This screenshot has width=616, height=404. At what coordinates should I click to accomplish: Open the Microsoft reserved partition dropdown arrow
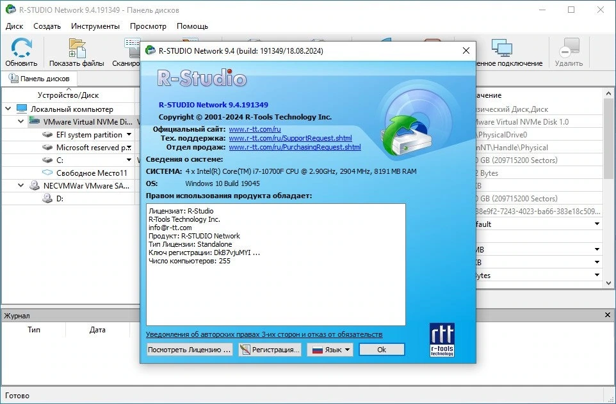click(x=129, y=148)
